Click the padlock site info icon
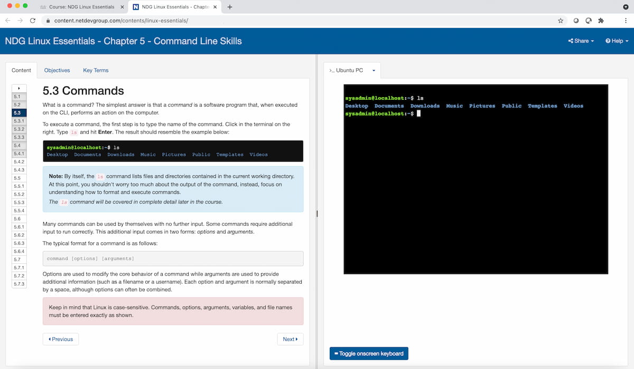Screen dimensions: 634x369 click(48, 21)
